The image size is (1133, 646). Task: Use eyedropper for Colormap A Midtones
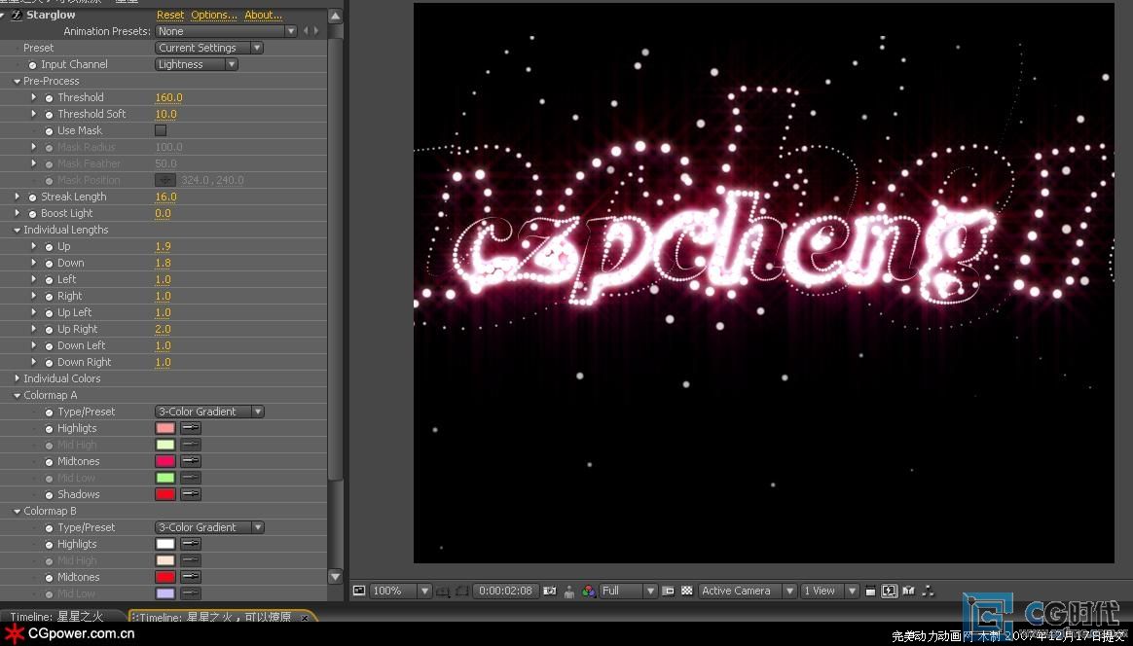point(191,461)
